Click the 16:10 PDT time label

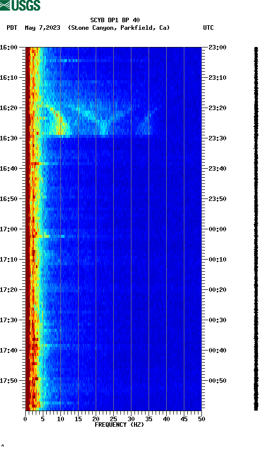click(x=9, y=78)
